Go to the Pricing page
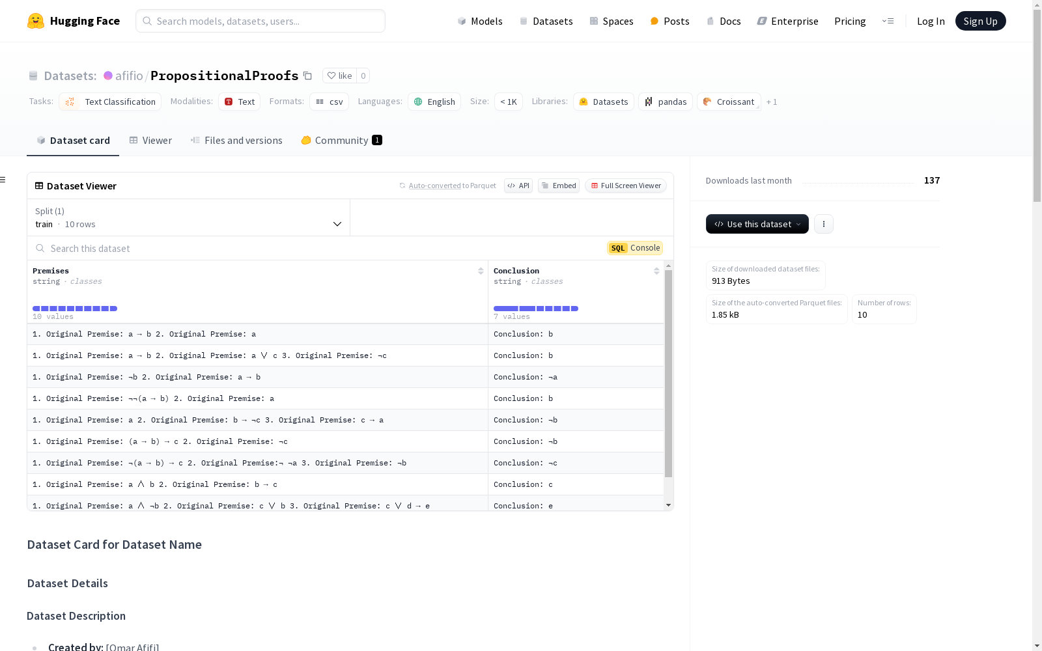Image resolution: width=1042 pixels, height=651 pixels. 850,21
